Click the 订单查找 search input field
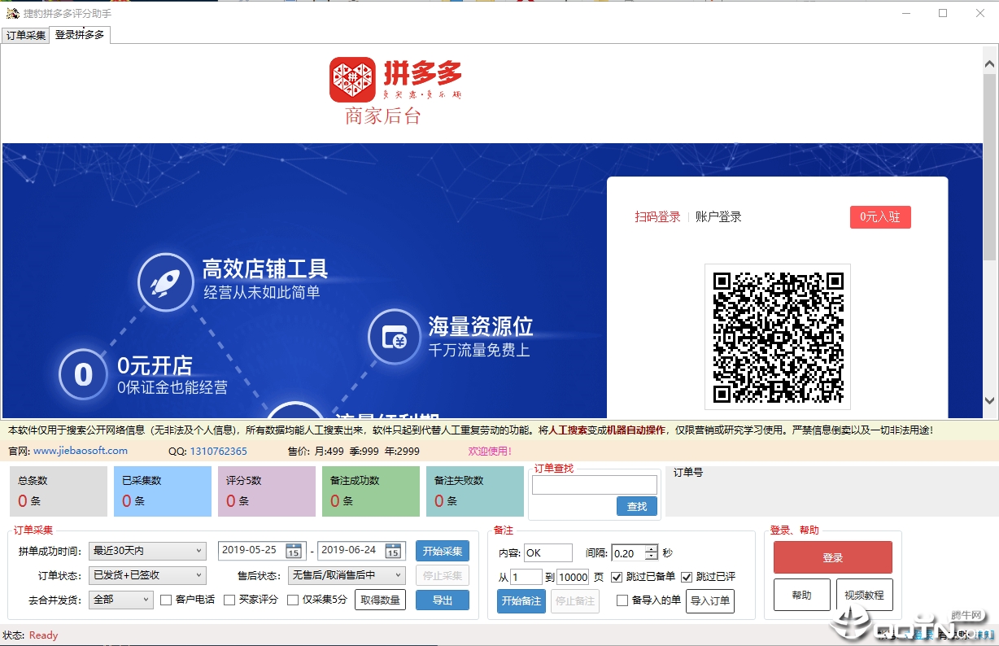 tap(595, 485)
